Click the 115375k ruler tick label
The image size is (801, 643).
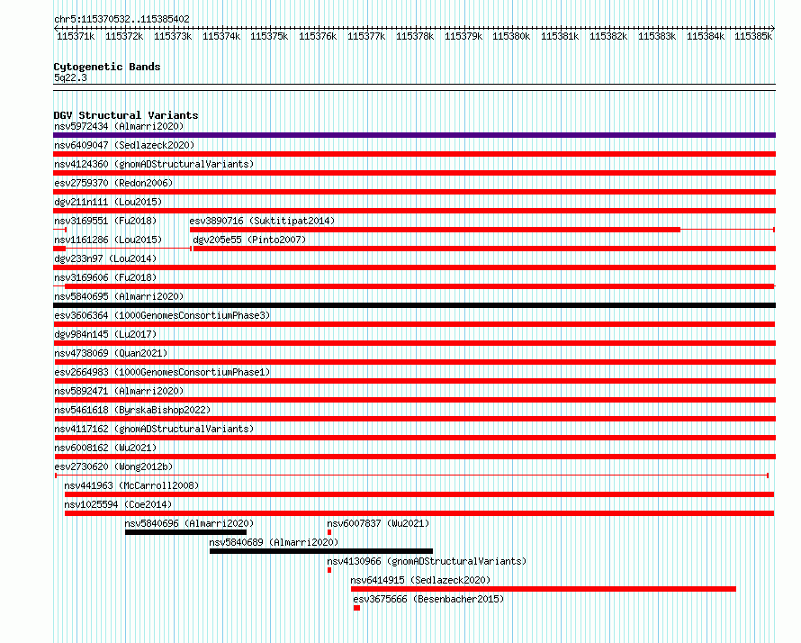pyautogui.click(x=269, y=36)
